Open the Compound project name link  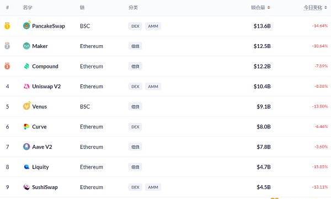45,66
